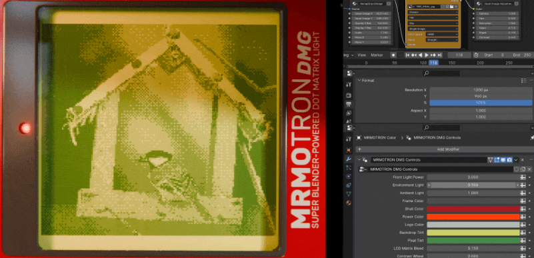Image resolution: width=534 pixels, height=258 pixels.
Task: Open the Particles properties tab icon
Action: (x=349, y=168)
